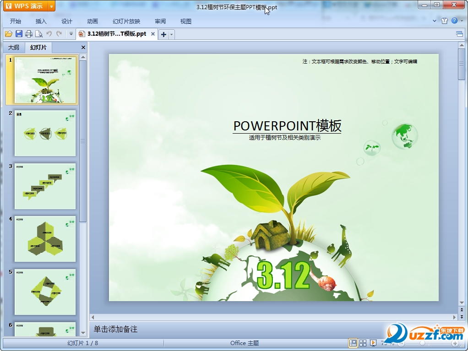Click the main vertical scrollbar thumb

click(x=462, y=64)
